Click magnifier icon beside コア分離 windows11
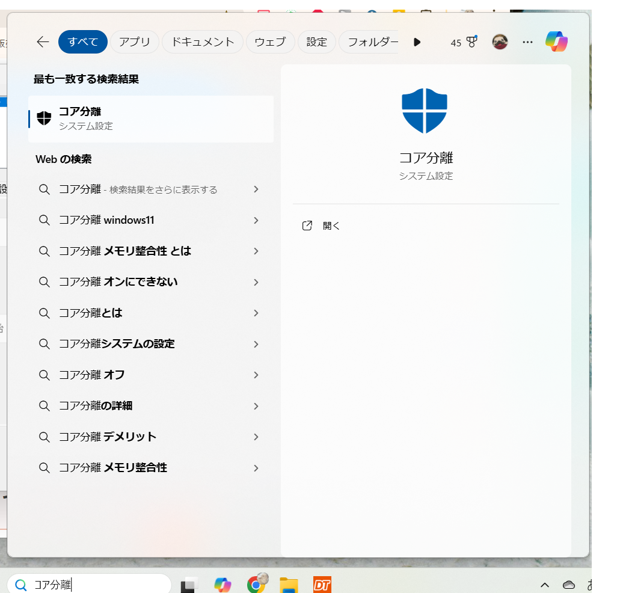Image resolution: width=620 pixels, height=593 pixels. (x=45, y=220)
